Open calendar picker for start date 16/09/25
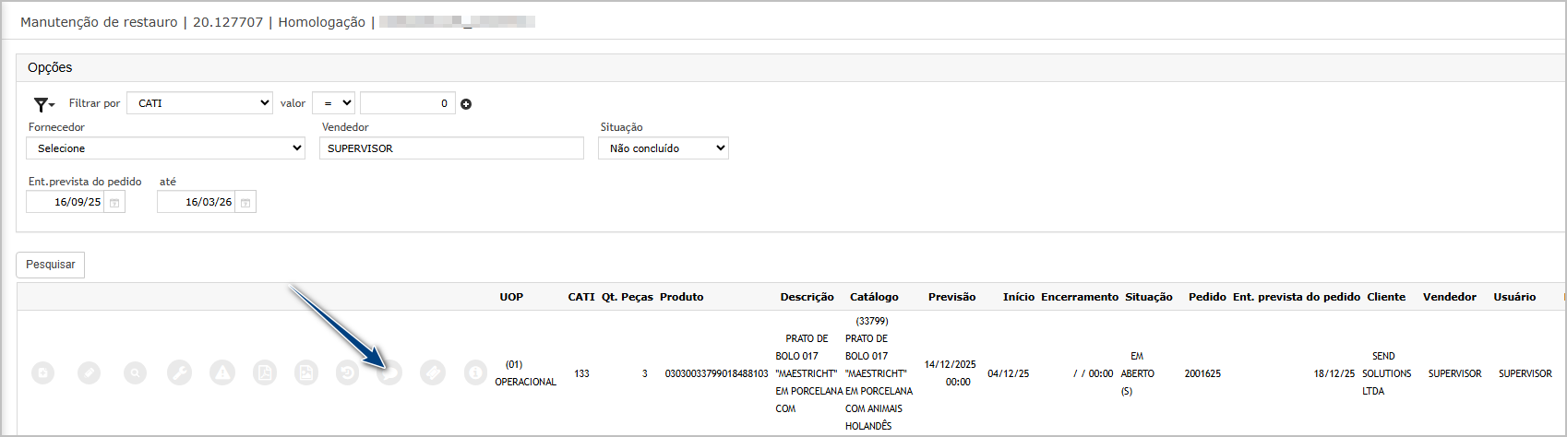Image resolution: width=1567 pixels, height=437 pixels. [114, 203]
